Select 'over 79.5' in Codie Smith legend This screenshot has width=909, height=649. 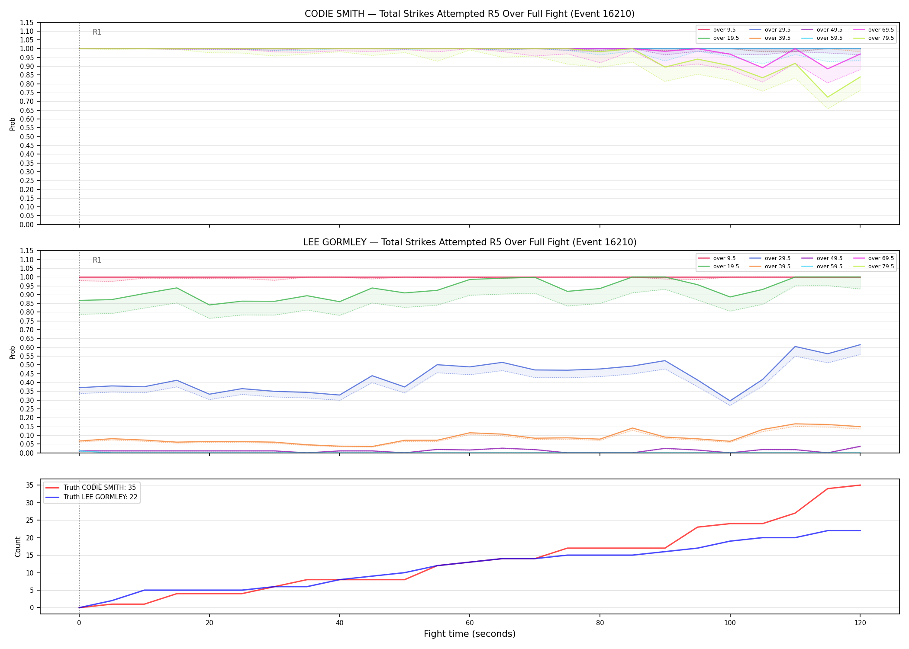pos(873,38)
